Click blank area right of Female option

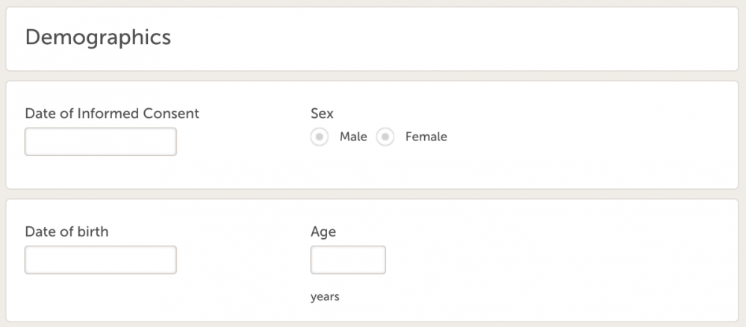[582, 138]
